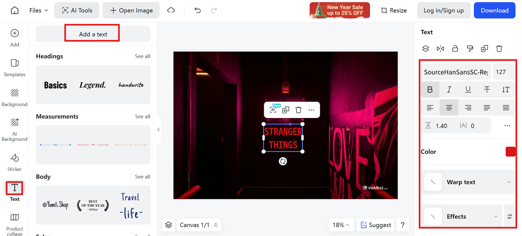Image resolution: width=522 pixels, height=236 pixels.
Task: Go to the home page icon
Action: coord(15,11)
